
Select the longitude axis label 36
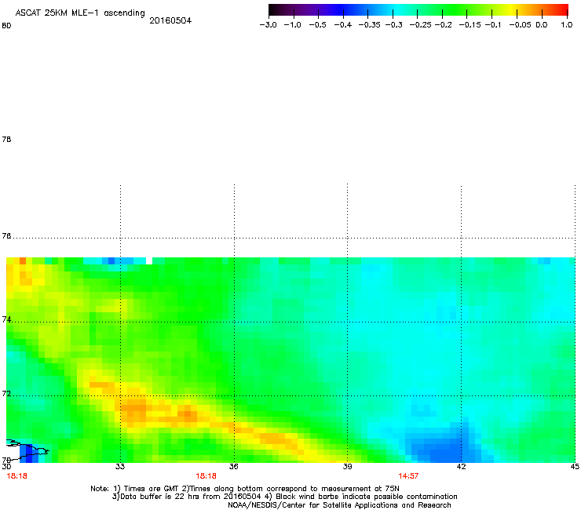233,466
